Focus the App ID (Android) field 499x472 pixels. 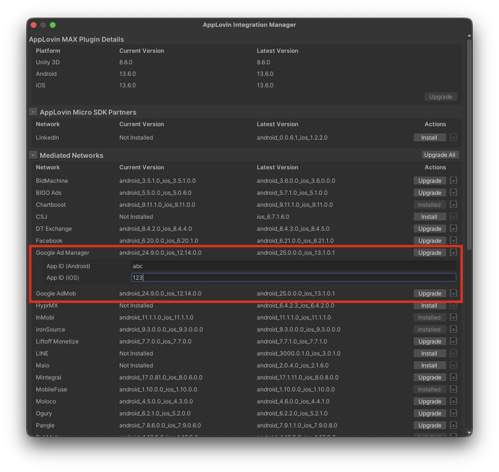293,266
